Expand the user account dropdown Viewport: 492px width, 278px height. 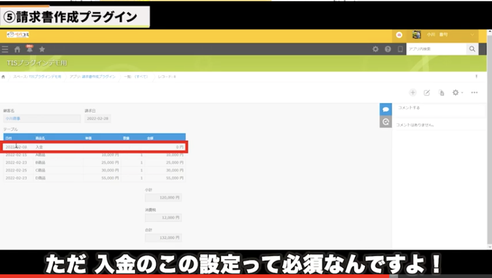(472, 35)
